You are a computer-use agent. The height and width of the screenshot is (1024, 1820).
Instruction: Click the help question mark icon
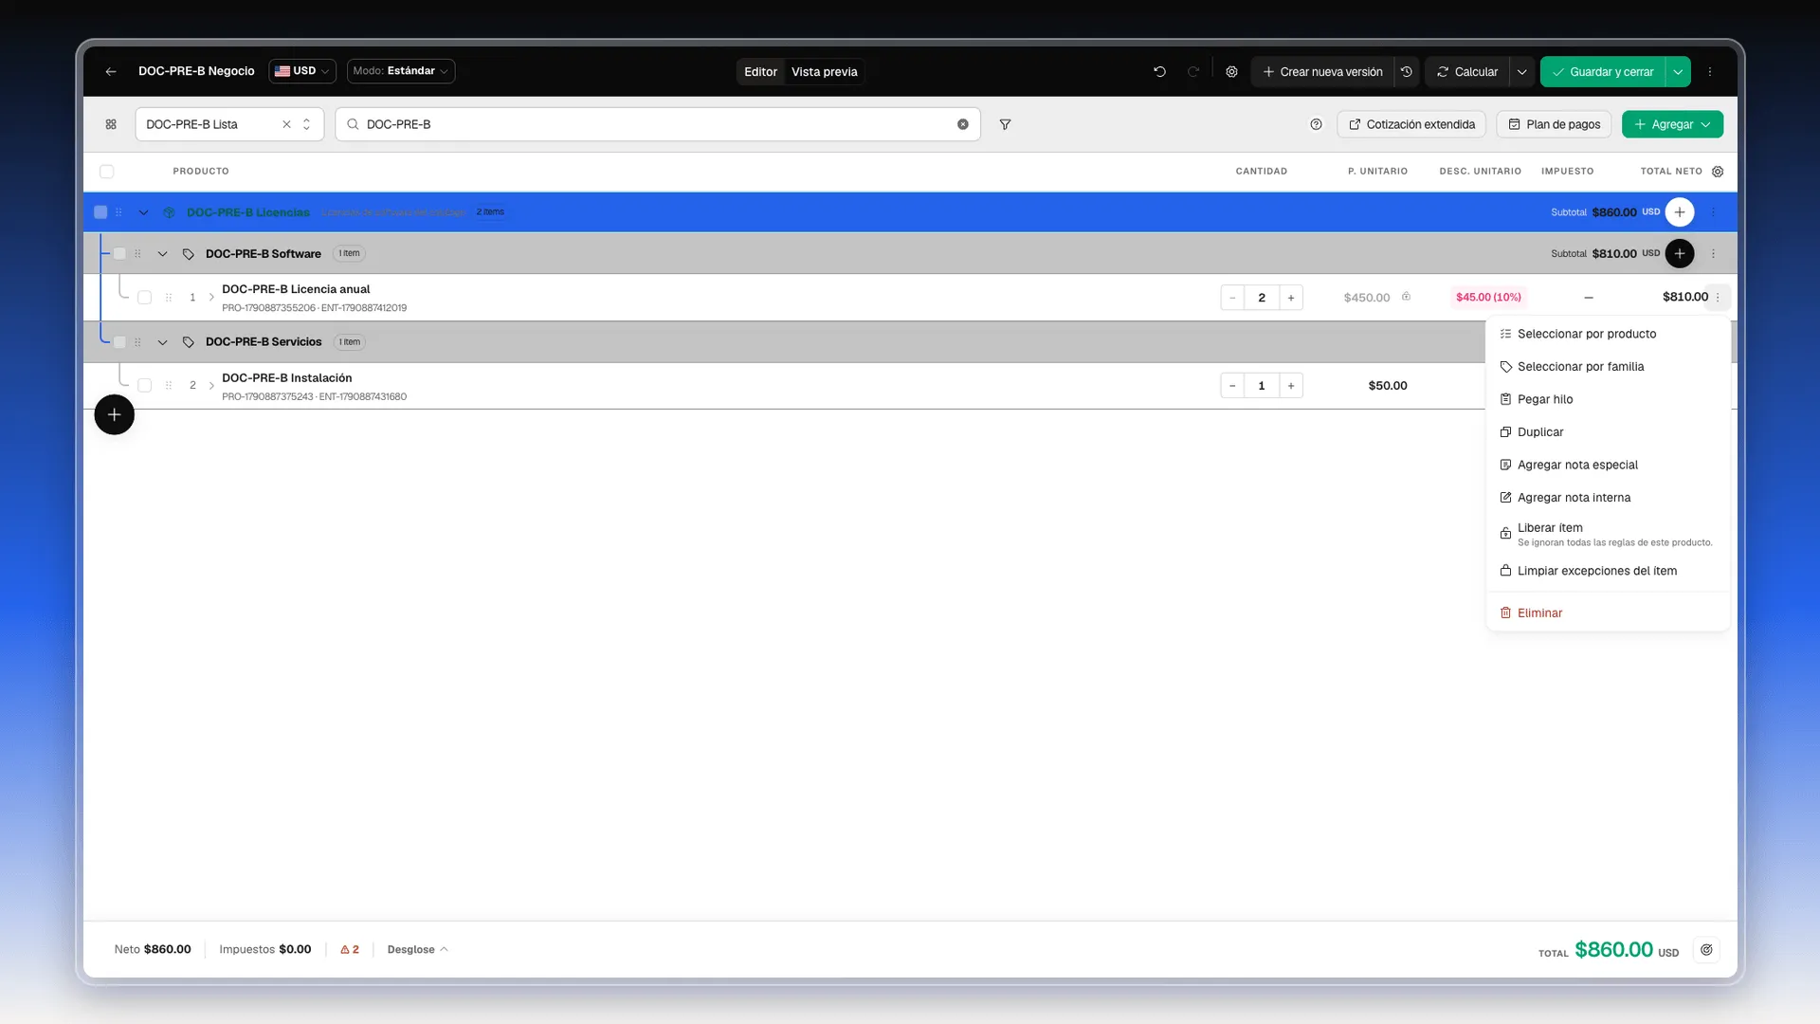(1316, 124)
